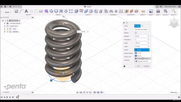Screen dimensions: 181x102
Task: Toggle the Rotation direction control
Action: 136,33
